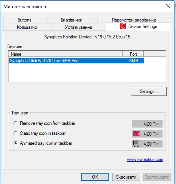Click the Скасувати cancel button
Viewport: 176px width, 184px height.
pos(126,177)
